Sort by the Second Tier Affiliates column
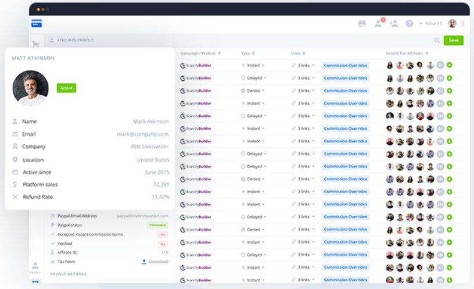474x289 pixels. (x=407, y=53)
